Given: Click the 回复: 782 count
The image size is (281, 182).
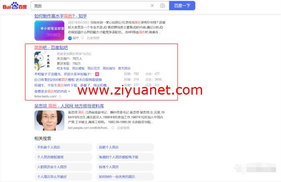Looking at the screenshot, I should coord(132,74).
